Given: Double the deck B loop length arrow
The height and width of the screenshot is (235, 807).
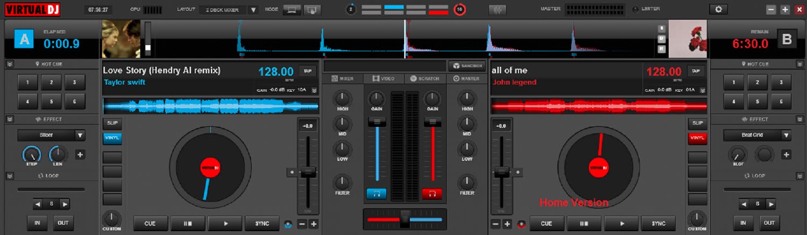Looking at the screenshot, I should click(770, 204).
